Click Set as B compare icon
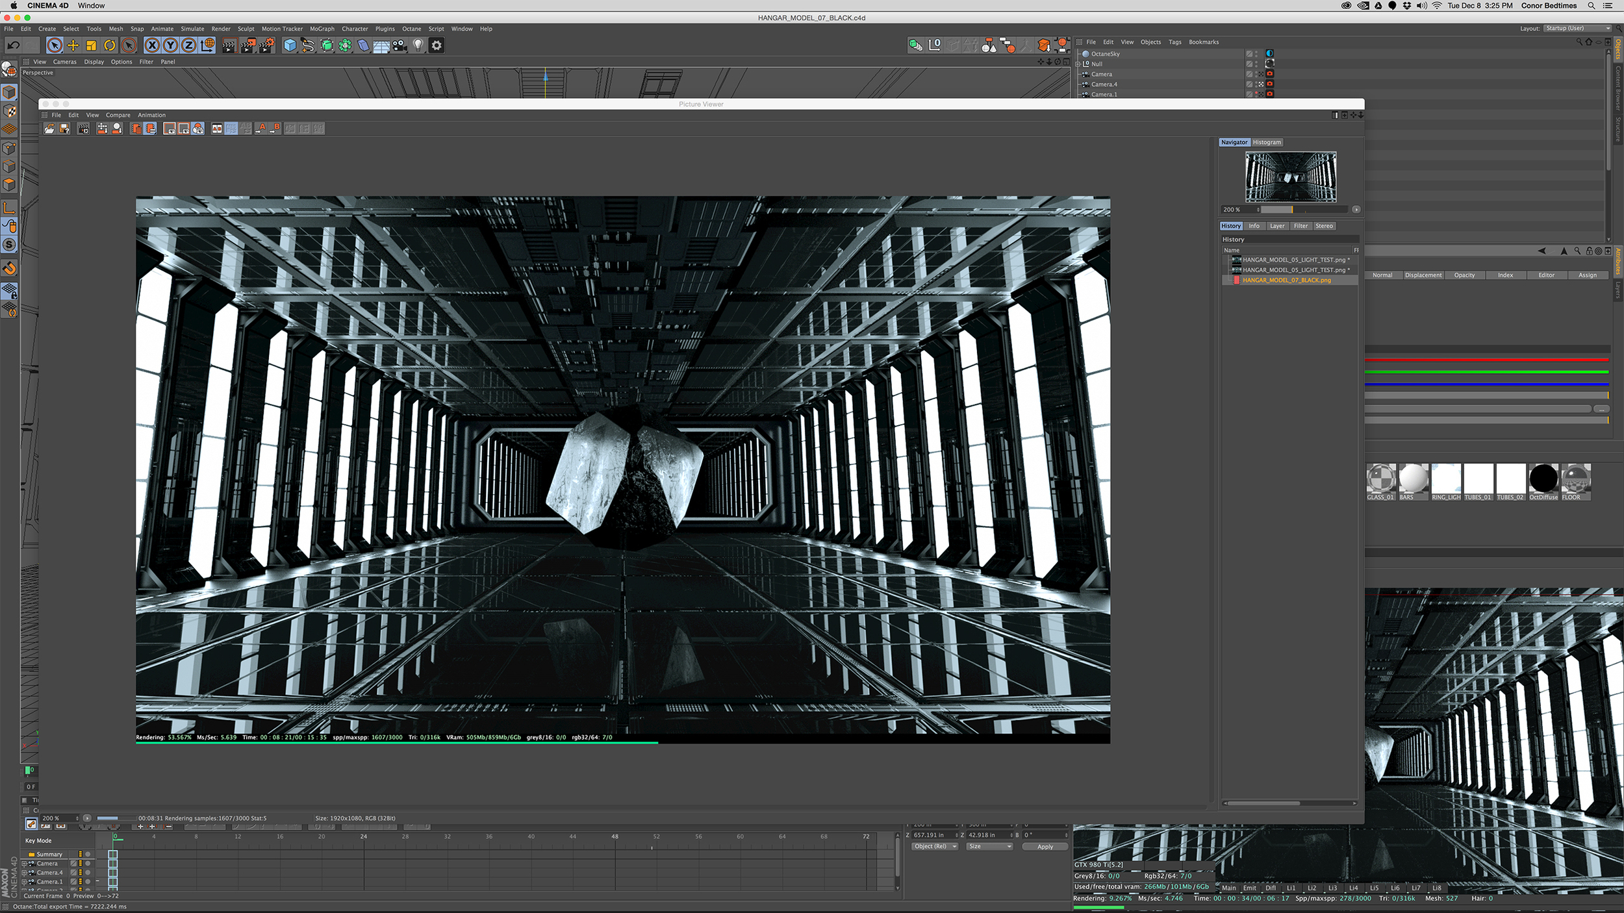1624x913 pixels. click(x=275, y=129)
